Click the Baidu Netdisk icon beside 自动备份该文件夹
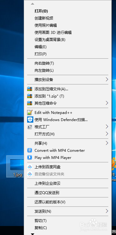Image resolution: width=116 pixels, height=235 pixels. pyautogui.click(x=30, y=174)
